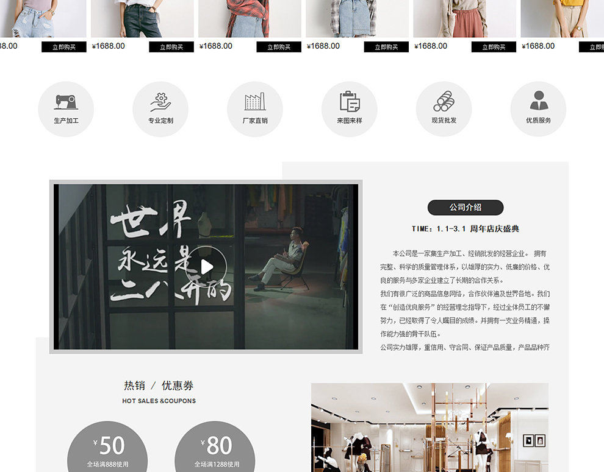Click the 来图来样 clipboard icon
The image size is (604, 472).
click(x=350, y=109)
